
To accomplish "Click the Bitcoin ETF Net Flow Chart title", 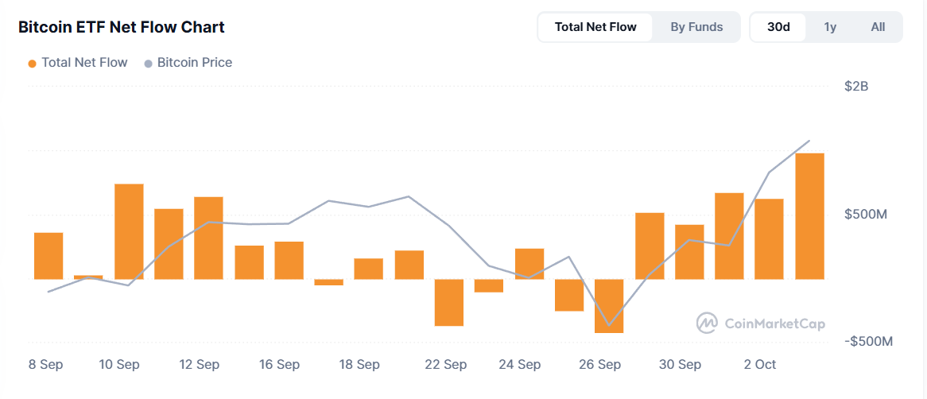I will 122,27.
